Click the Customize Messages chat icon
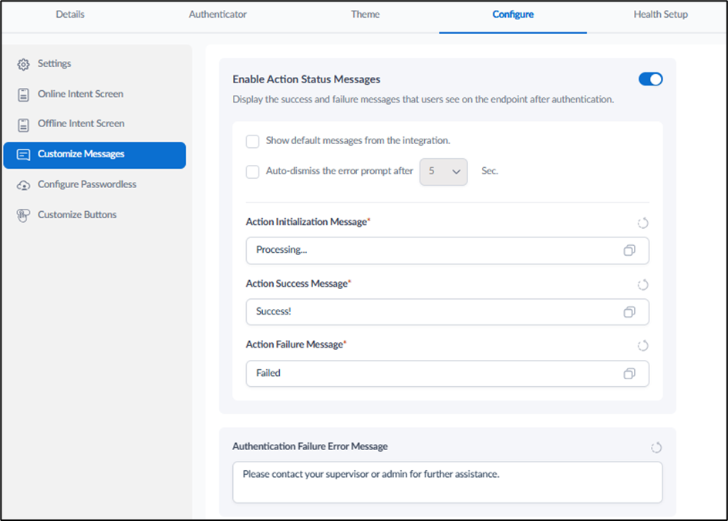 (23, 154)
